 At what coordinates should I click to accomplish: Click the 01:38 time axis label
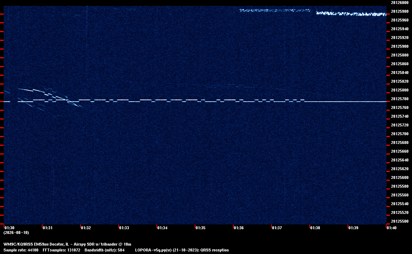[315, 228]
